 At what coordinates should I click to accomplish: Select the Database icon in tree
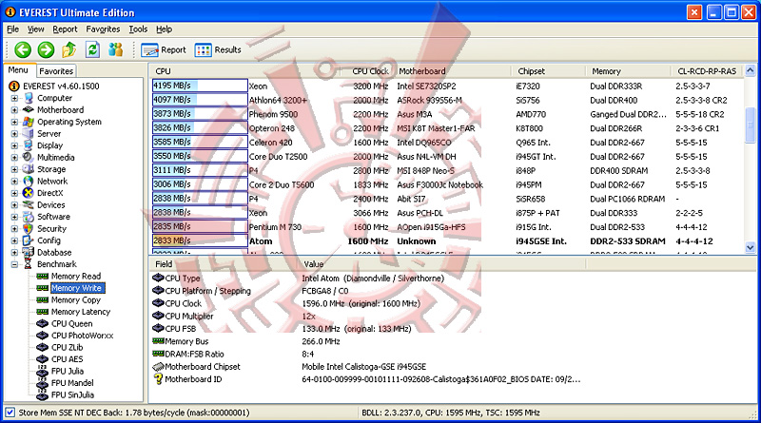click(29, 252)
